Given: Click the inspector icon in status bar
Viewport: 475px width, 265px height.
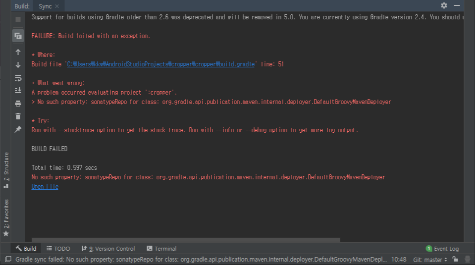Looking at the screenshot, I should pyautogui.click(x=468, y=259).
